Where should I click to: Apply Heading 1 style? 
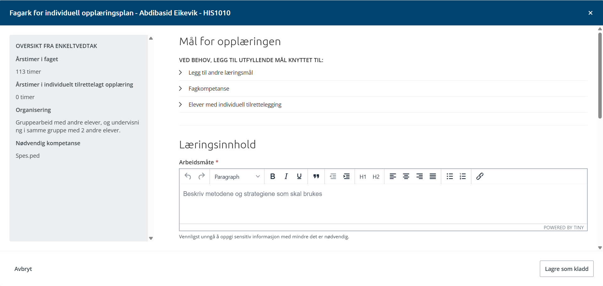363,177
